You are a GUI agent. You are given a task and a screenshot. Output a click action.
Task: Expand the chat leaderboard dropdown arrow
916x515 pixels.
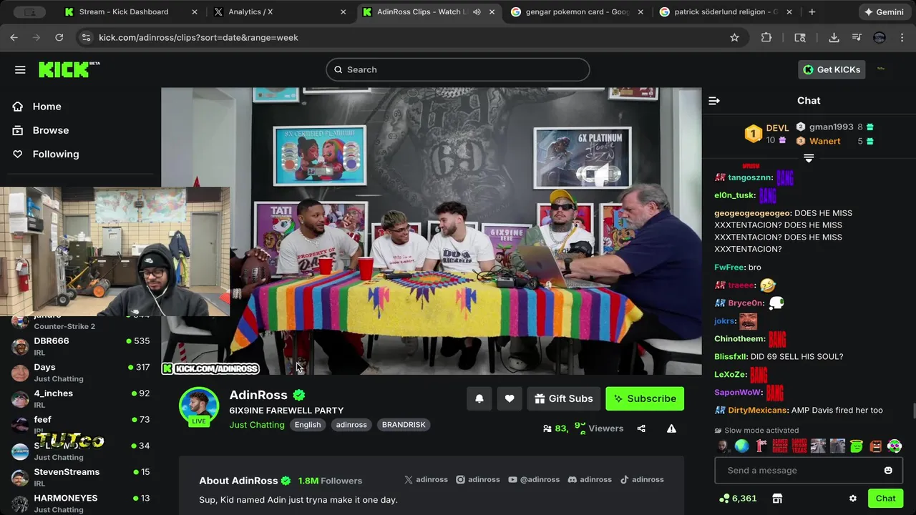click(809, 158)
